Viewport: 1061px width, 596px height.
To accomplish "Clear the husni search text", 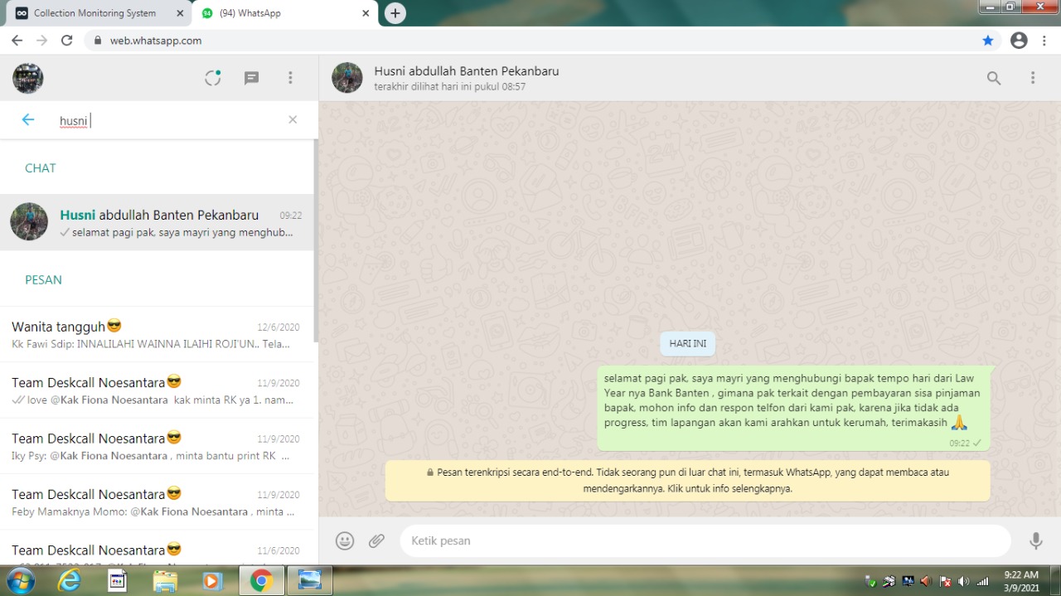I will coord(293,120).
